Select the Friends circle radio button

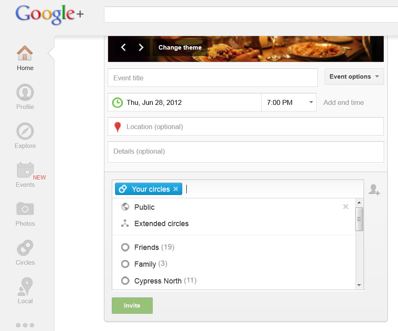pos(125,247)
